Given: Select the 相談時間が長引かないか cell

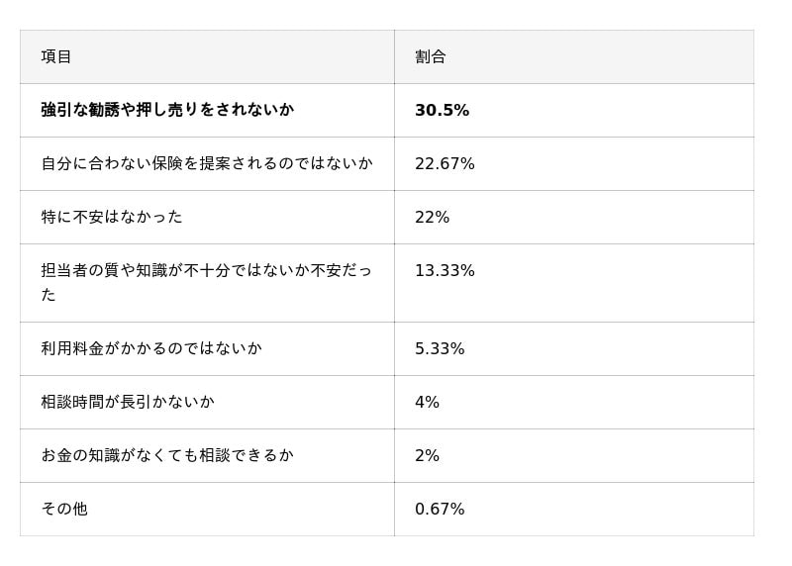Looking at the screenshot, I should coord(128,402).
